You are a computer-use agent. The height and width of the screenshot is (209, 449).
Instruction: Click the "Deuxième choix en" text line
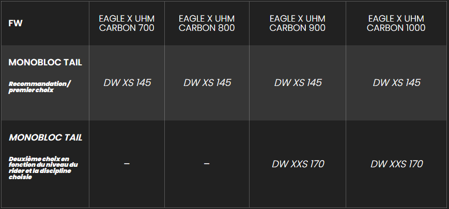pos(38,159)
